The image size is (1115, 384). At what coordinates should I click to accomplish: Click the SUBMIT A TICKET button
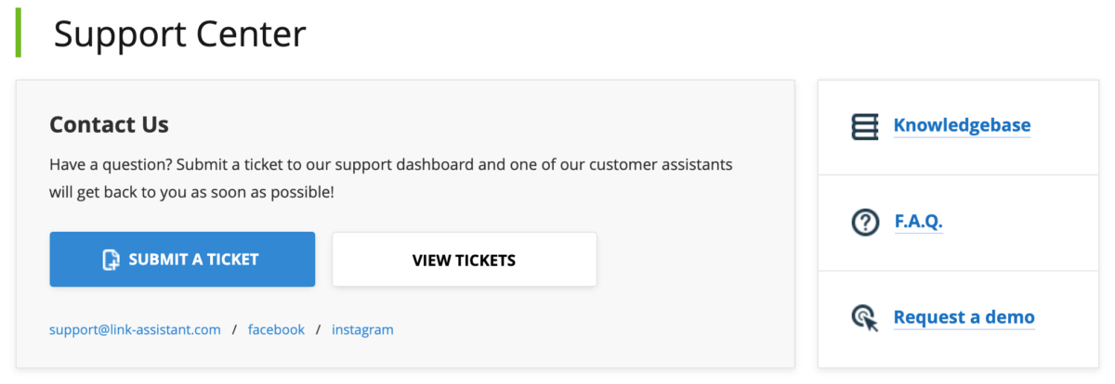(x=182, y=260)
